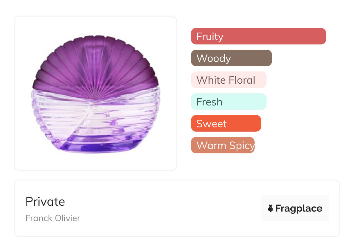Click the 'Fresh' text label
The height and width of the screenshot is (251, 354).
pos(209,102)
